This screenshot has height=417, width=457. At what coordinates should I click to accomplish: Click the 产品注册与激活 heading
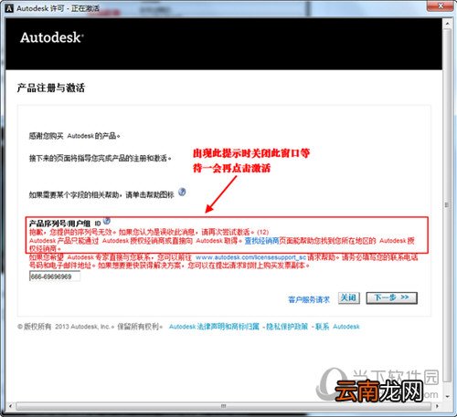tap(51, 88)
